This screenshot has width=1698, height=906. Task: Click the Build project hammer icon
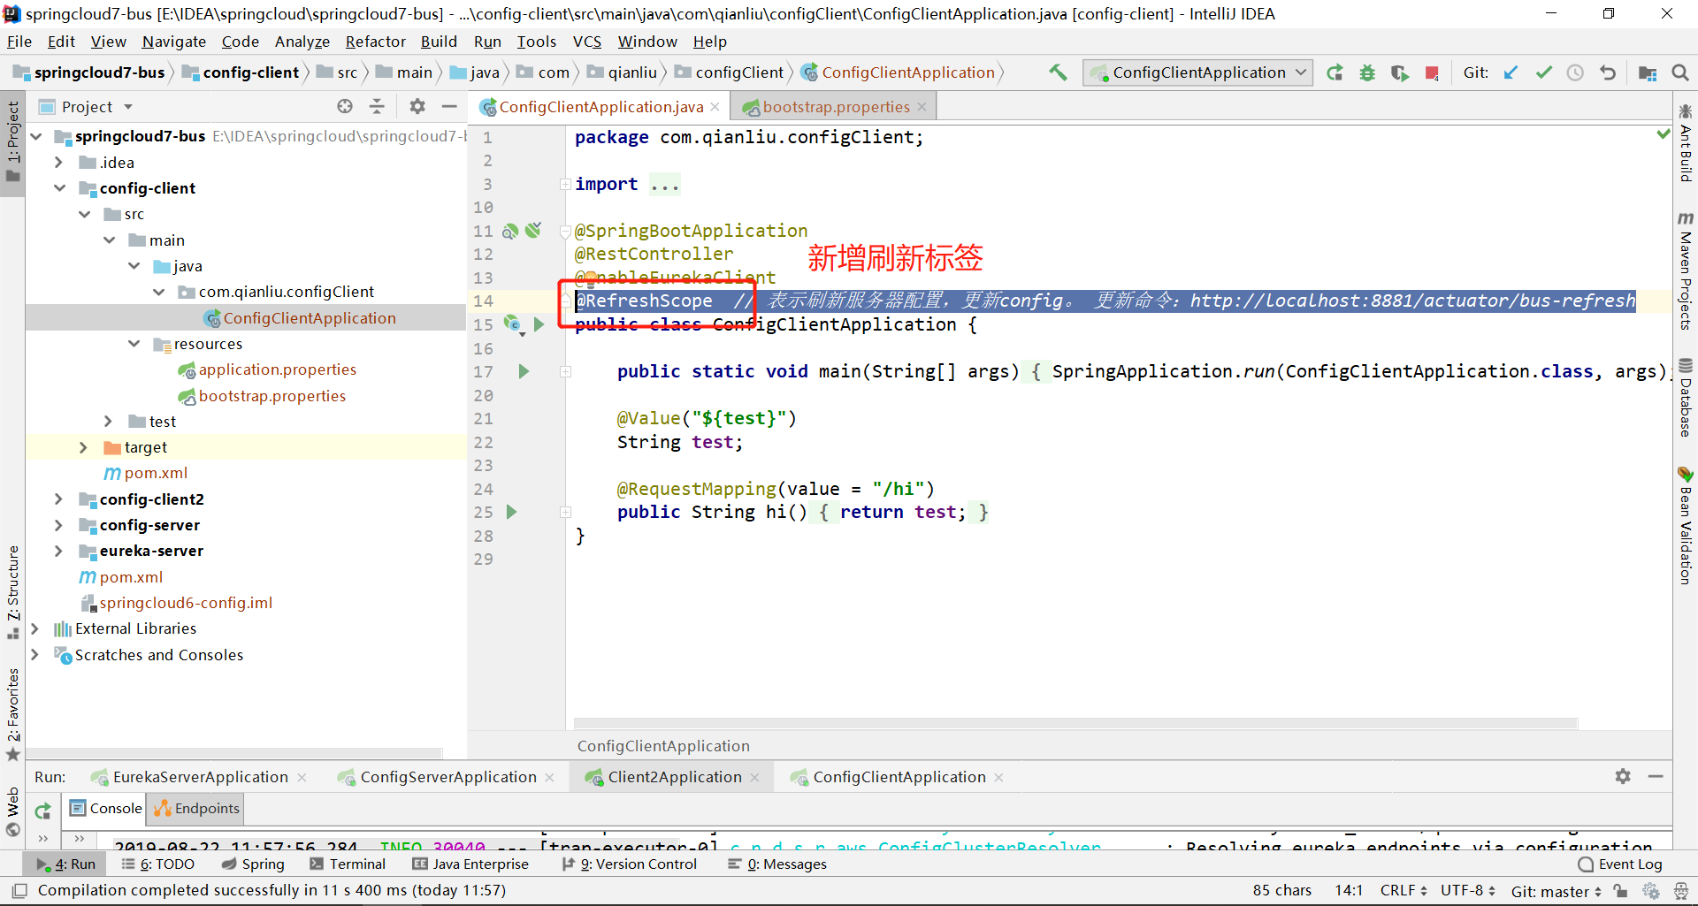pos(1058,72)
